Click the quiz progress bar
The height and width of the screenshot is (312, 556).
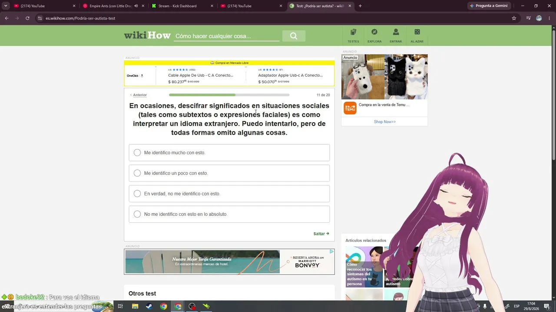[229, 95]
